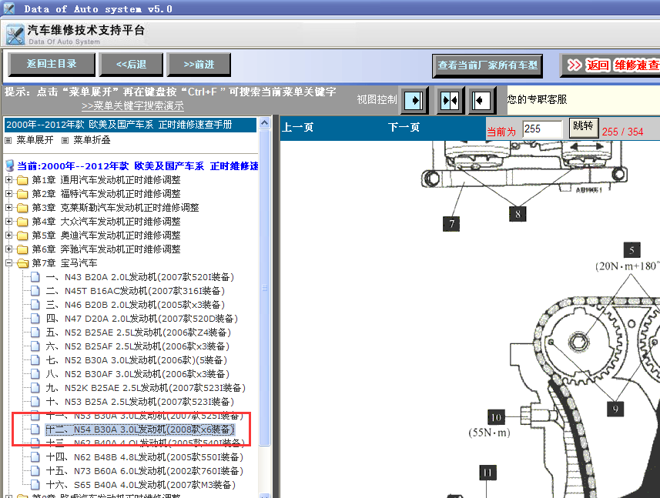Click the page icon beside S65 B40A entry
Viewport: 660px width, 498px height.
[35, 485]
